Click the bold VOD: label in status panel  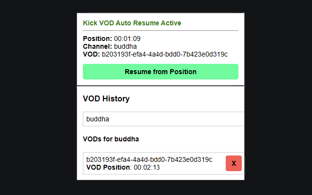point(91,54)
